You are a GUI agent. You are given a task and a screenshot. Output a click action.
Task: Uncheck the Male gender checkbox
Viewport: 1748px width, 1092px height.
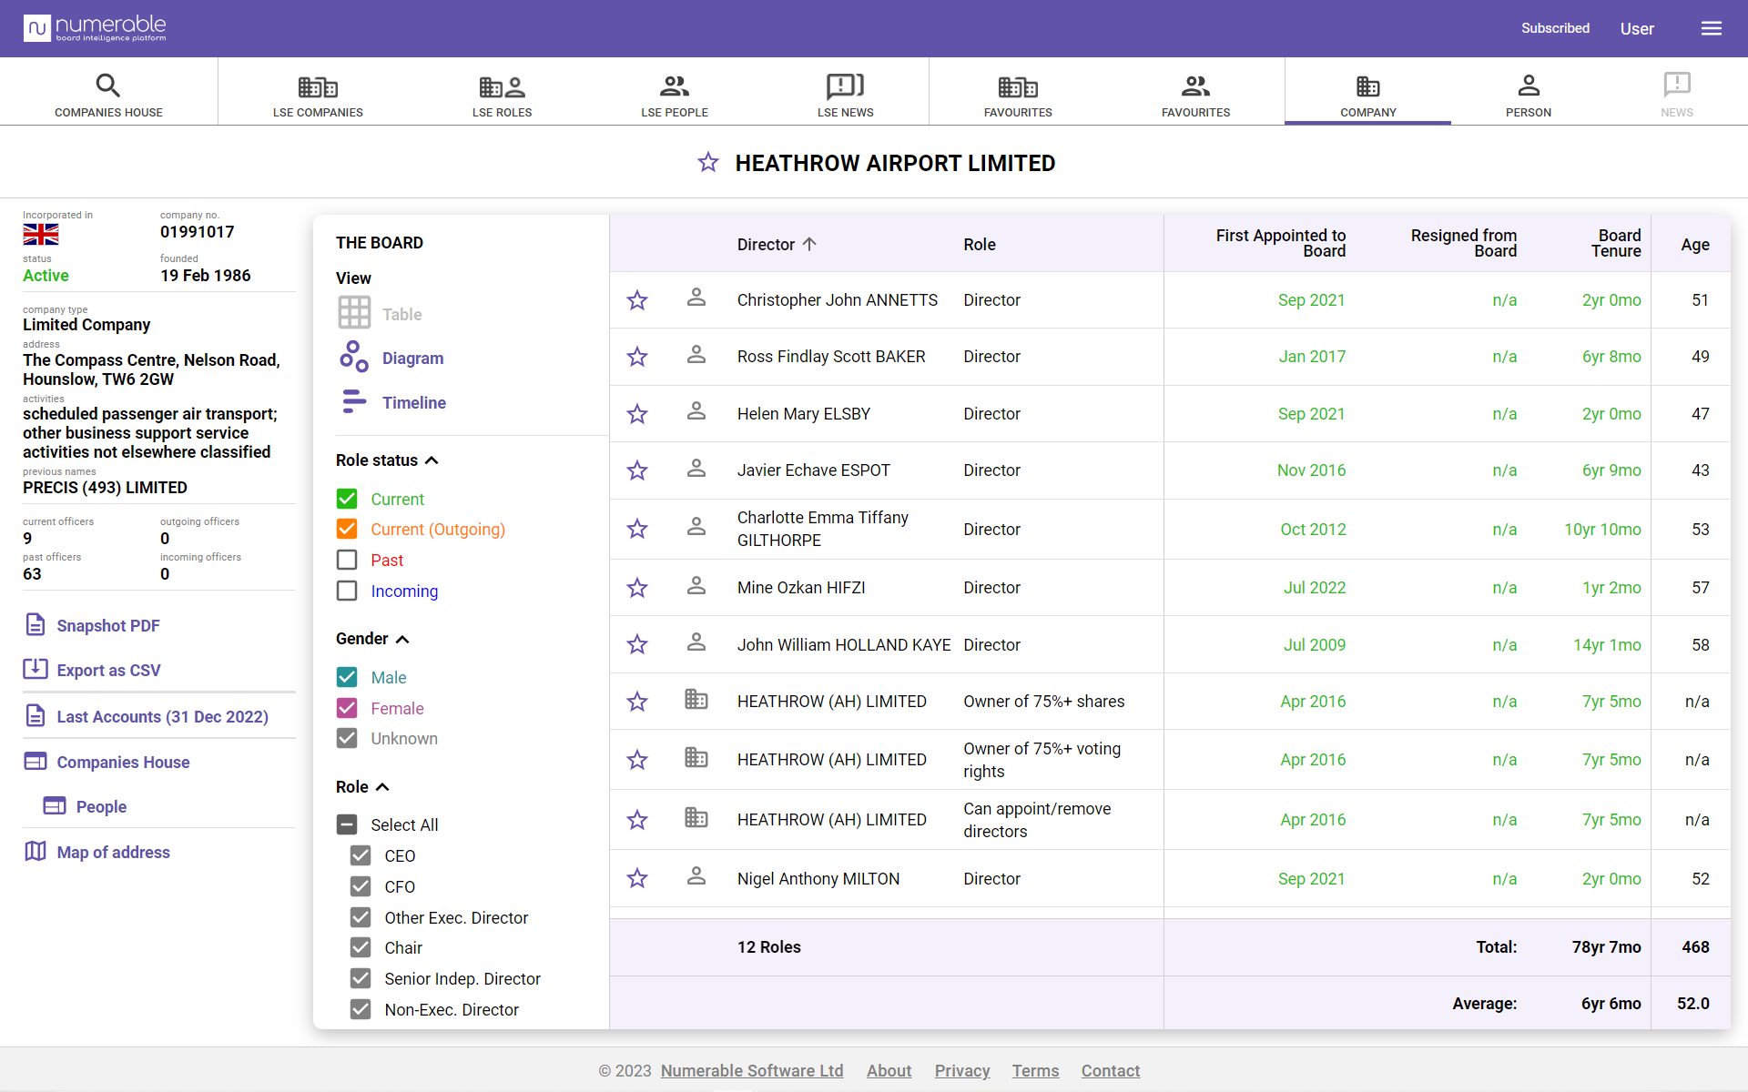347,677
